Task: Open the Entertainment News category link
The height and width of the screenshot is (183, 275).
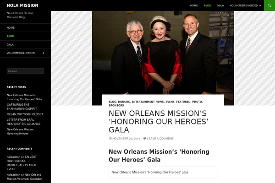Action: click(x=148, y=102)
